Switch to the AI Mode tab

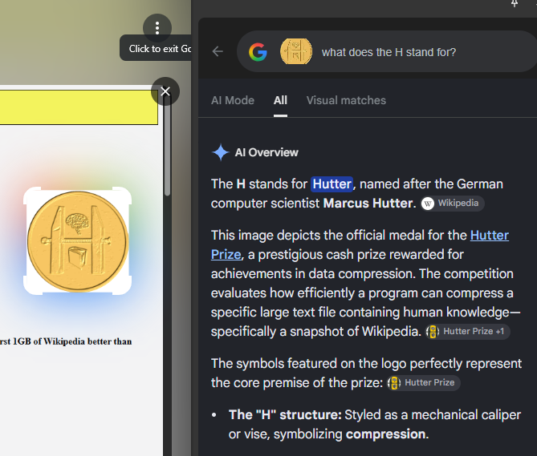pyautogui.click(x=233, y=100)
